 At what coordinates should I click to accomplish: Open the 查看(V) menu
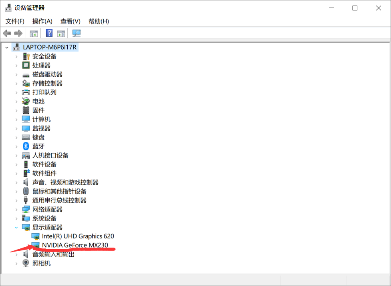[x=71, y=21]
